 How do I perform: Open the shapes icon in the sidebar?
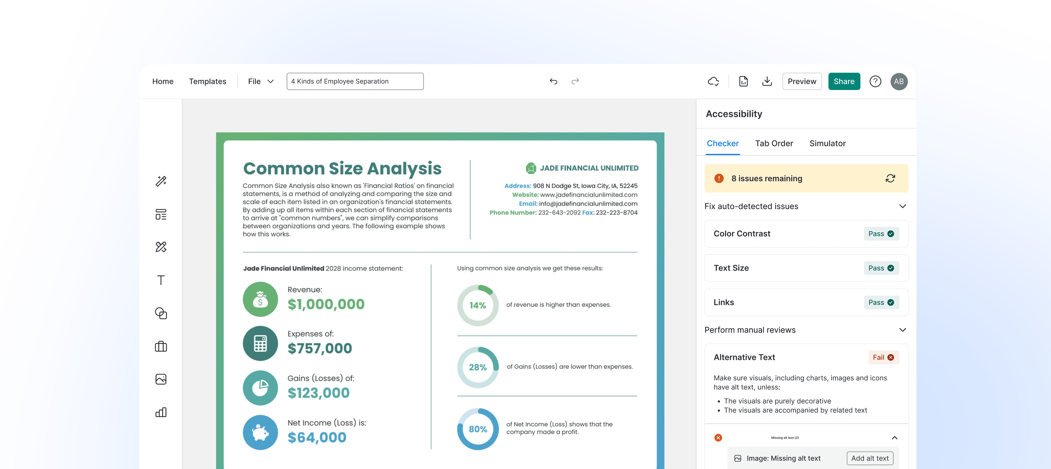pos(161,313)
